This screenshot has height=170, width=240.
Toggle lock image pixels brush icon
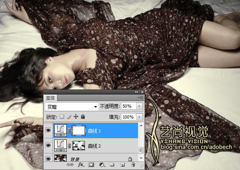tap(69, 117)
